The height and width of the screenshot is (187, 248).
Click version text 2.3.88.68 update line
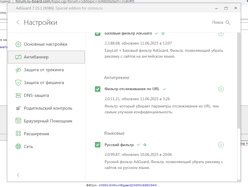coord(138,43)
